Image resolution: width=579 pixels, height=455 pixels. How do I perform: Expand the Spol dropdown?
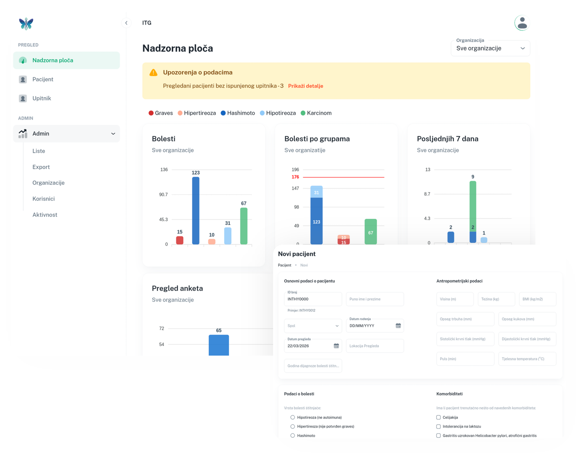click(313, 326)
